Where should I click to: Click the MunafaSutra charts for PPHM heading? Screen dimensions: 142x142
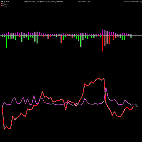click(44, 2)
